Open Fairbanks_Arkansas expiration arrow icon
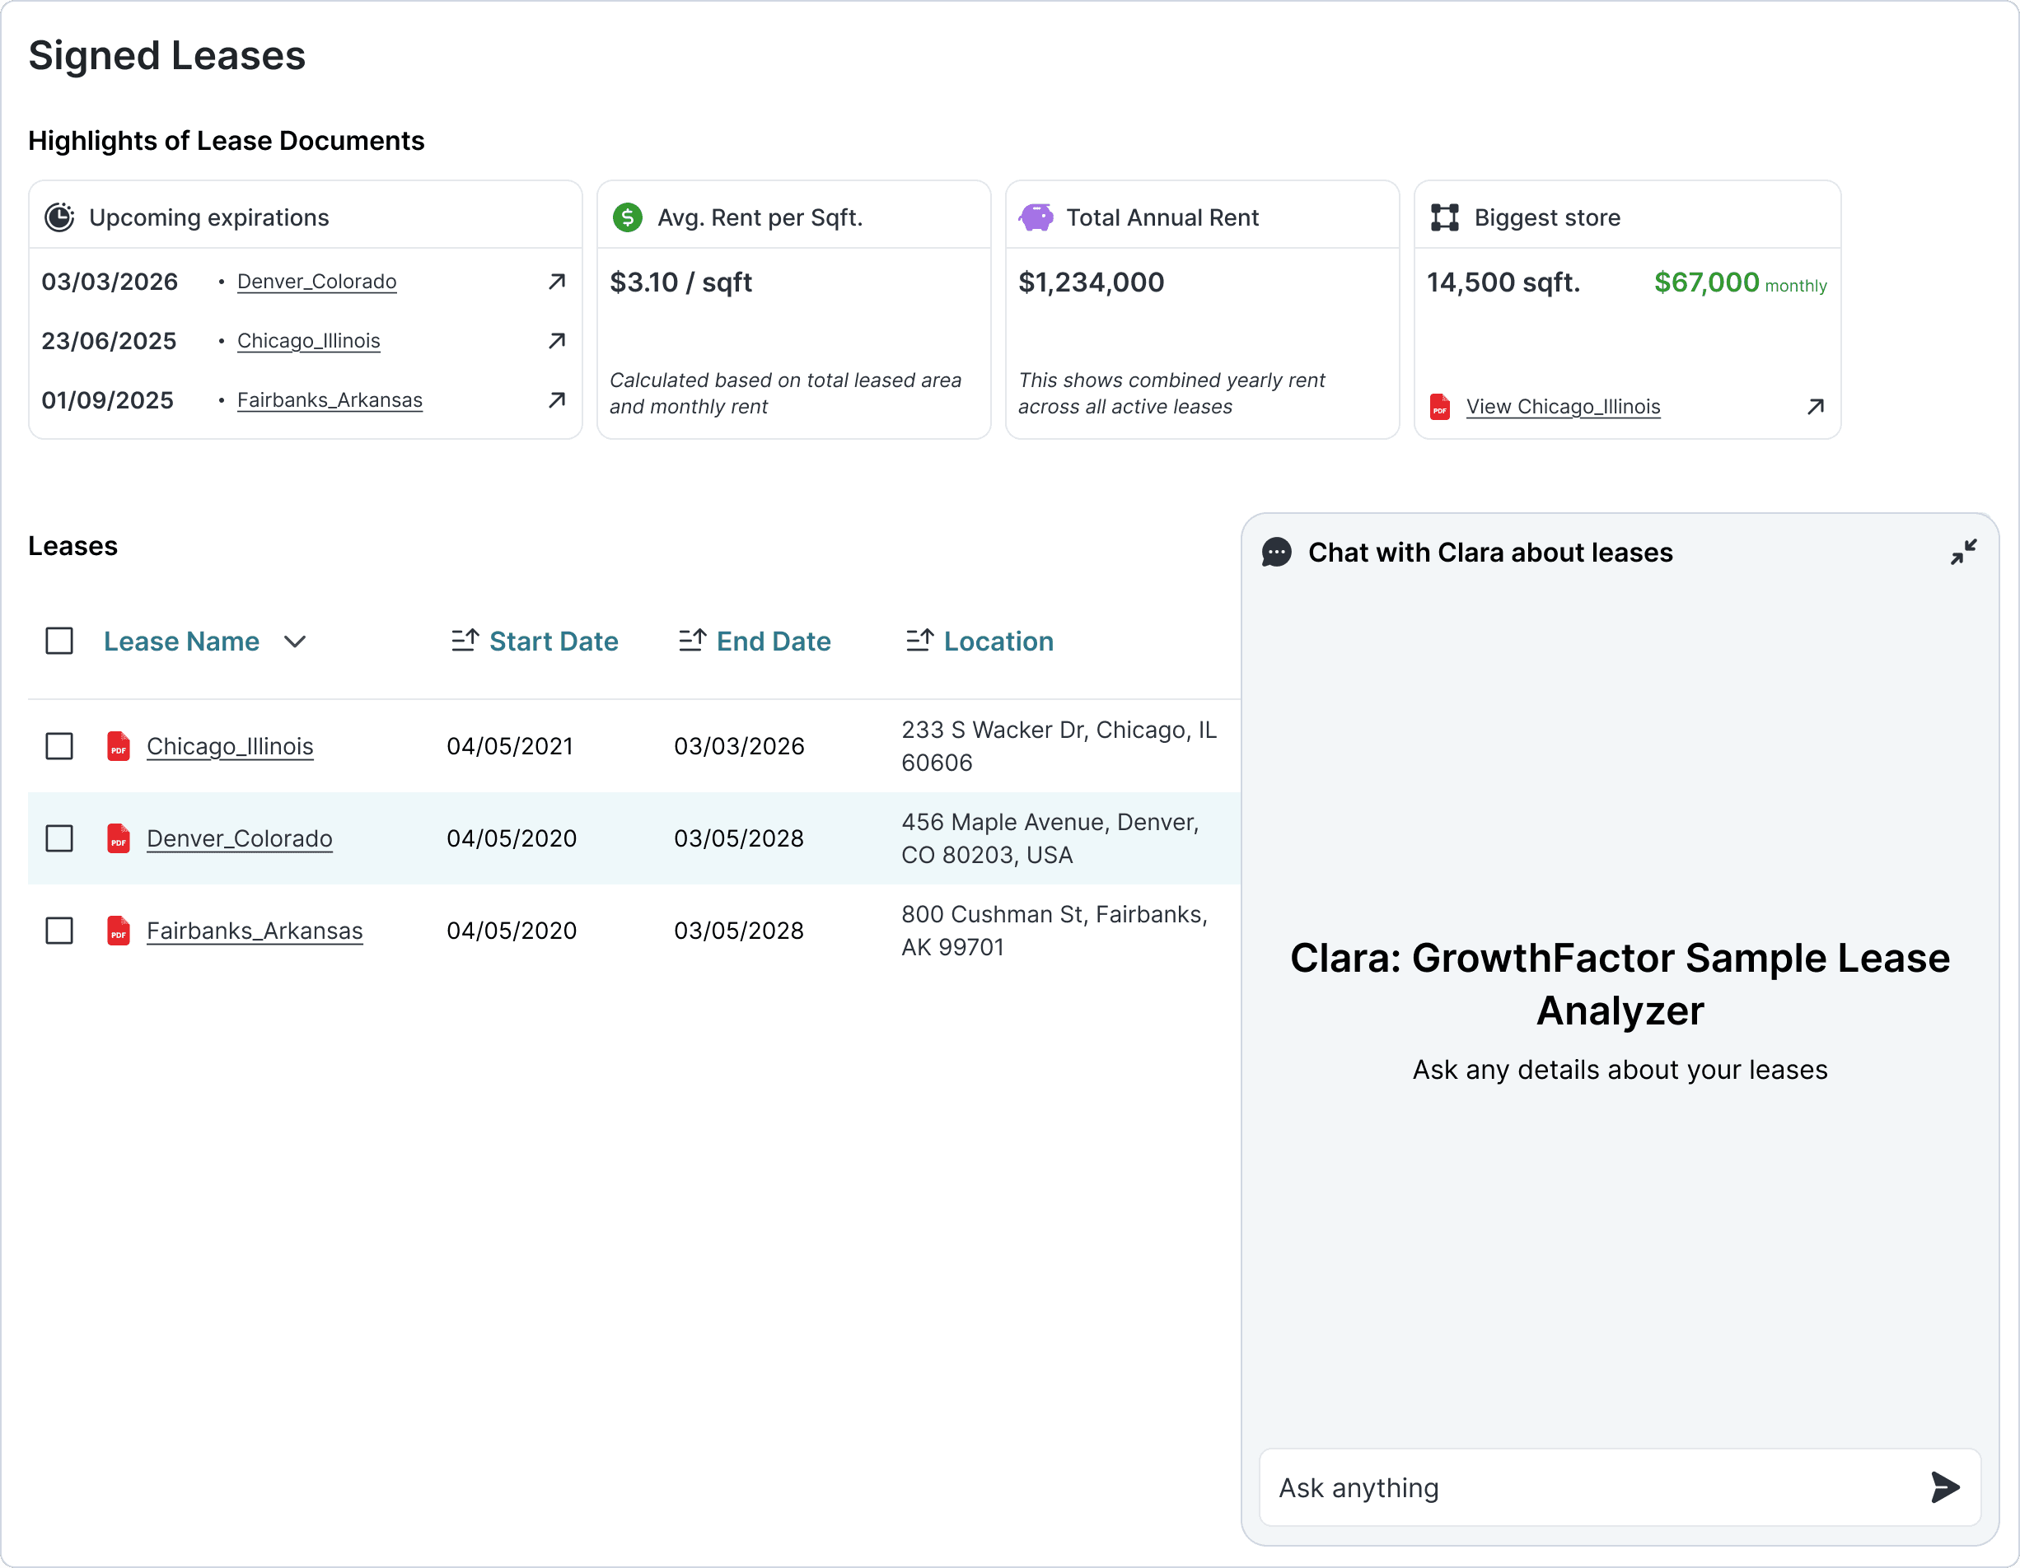The width and height of the screenshot is (2020, 1568). pyautogui.click(x=556, y=400)
